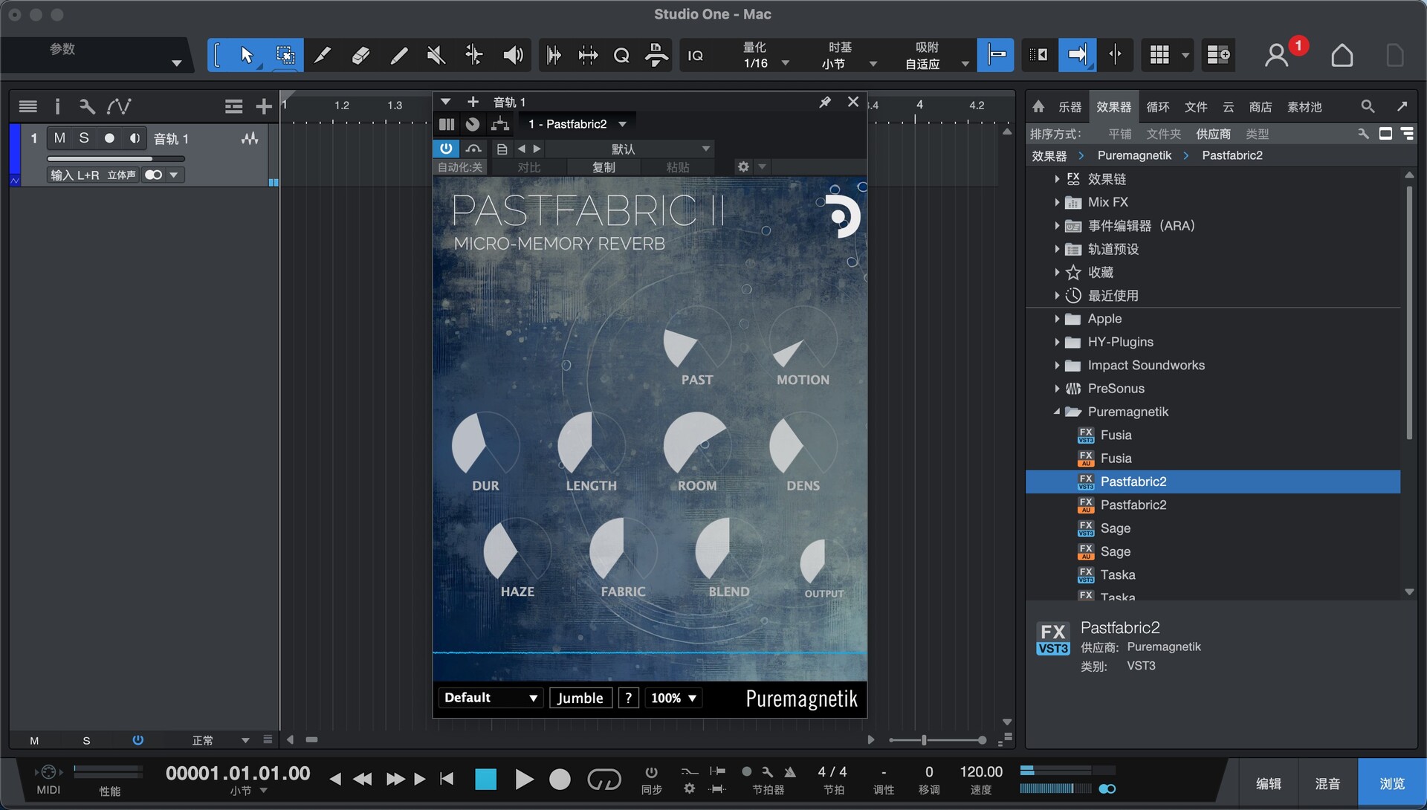The height and width of the screenshot is (810, 1427).
Task: Toggle the metronome click icon
Action: [x=789, y=772]
